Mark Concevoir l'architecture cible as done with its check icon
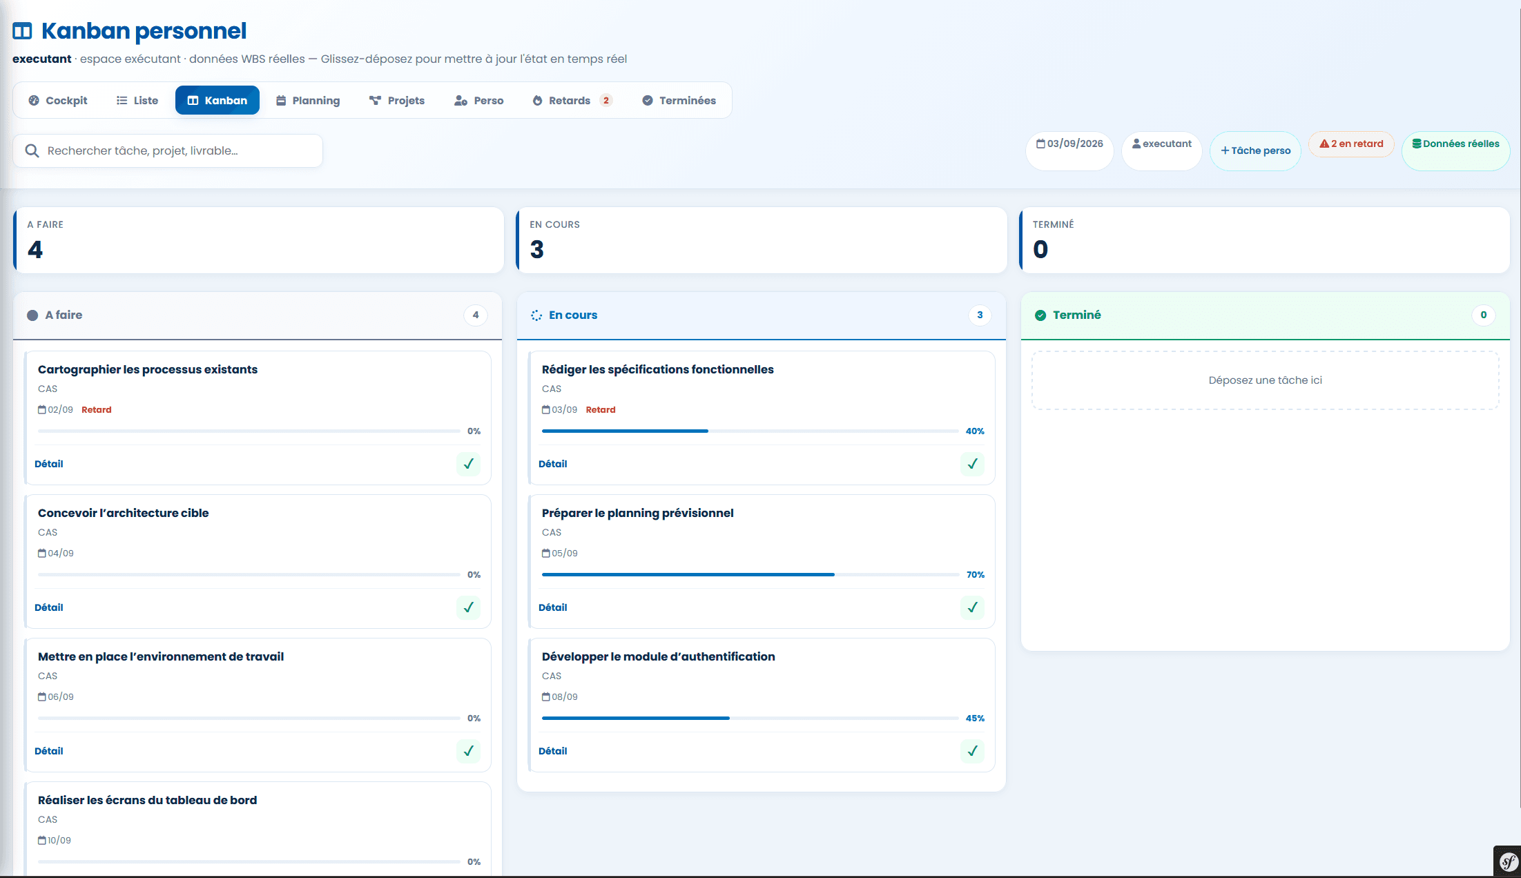This screenshot has width=1521, height=878. coord(468,607)
